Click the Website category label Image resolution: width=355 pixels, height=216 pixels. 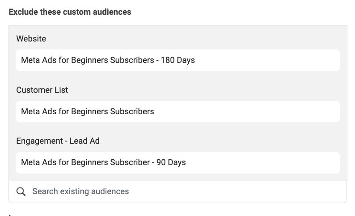pyautogui.click(x=31, y=39)
